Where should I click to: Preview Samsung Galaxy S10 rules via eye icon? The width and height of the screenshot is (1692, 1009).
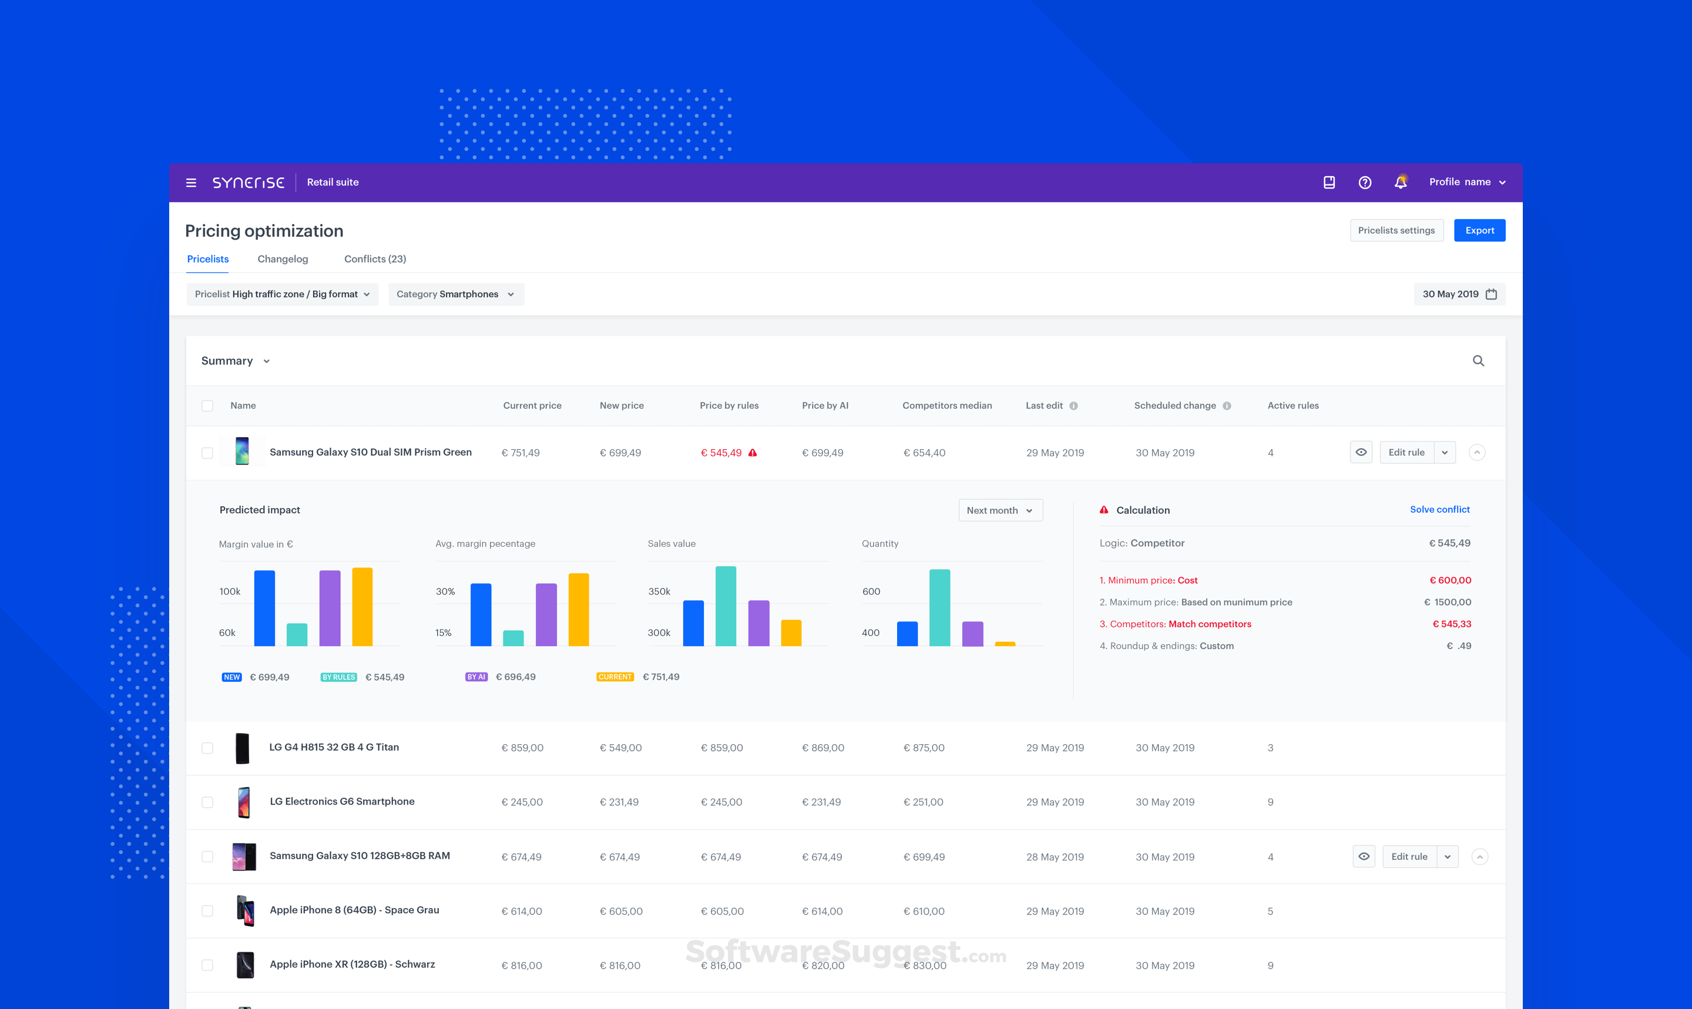click(x=1361, y=452)
